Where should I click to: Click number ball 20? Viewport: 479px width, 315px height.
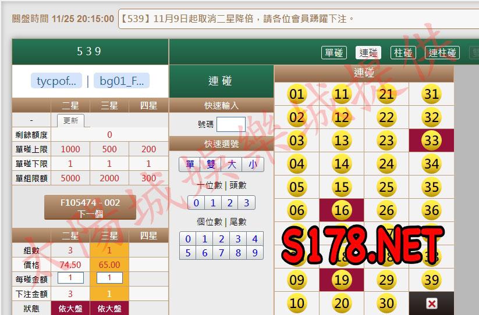click(x=342, y=303)
